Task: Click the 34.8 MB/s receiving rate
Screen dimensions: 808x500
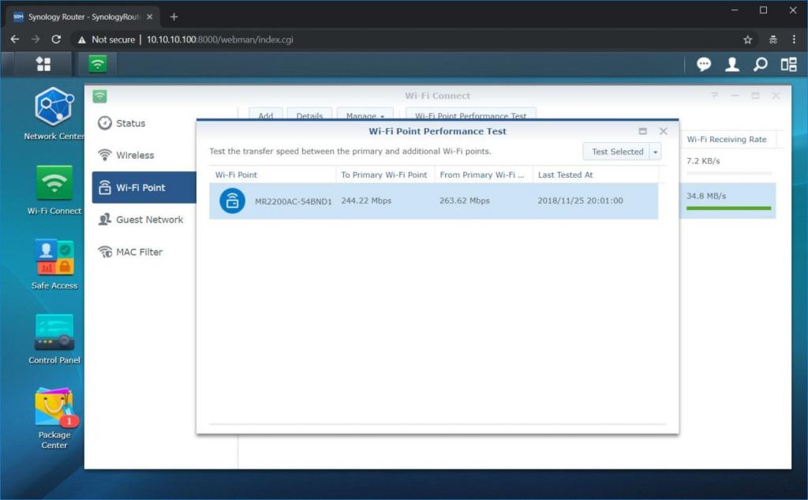Action: [x=706, y=196]
